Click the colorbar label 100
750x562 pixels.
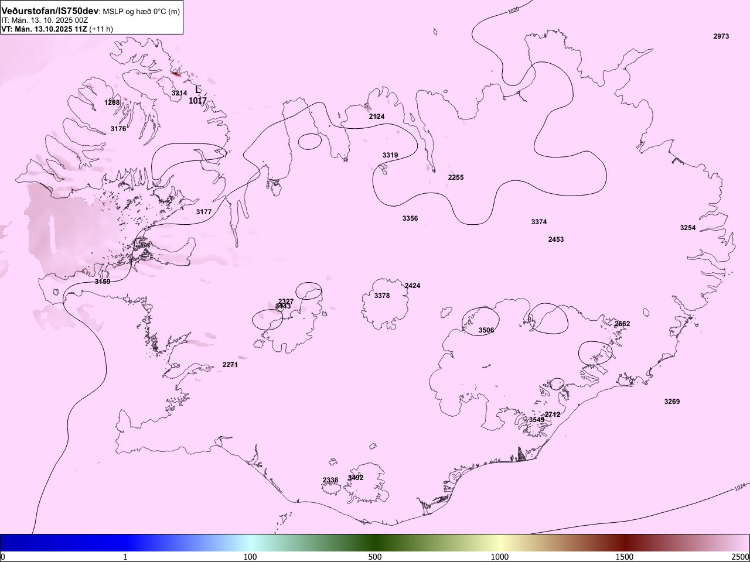click(250, 557)
